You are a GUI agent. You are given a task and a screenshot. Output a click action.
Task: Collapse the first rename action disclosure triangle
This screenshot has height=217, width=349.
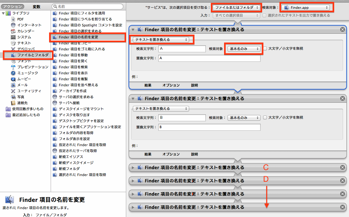[x=133, y=30]
